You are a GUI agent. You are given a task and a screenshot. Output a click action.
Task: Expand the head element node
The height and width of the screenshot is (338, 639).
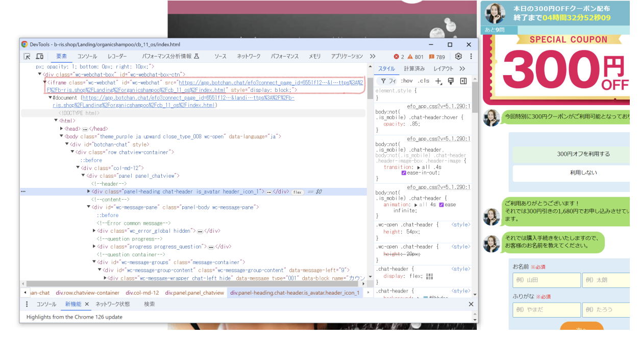(x=62, y=129)
